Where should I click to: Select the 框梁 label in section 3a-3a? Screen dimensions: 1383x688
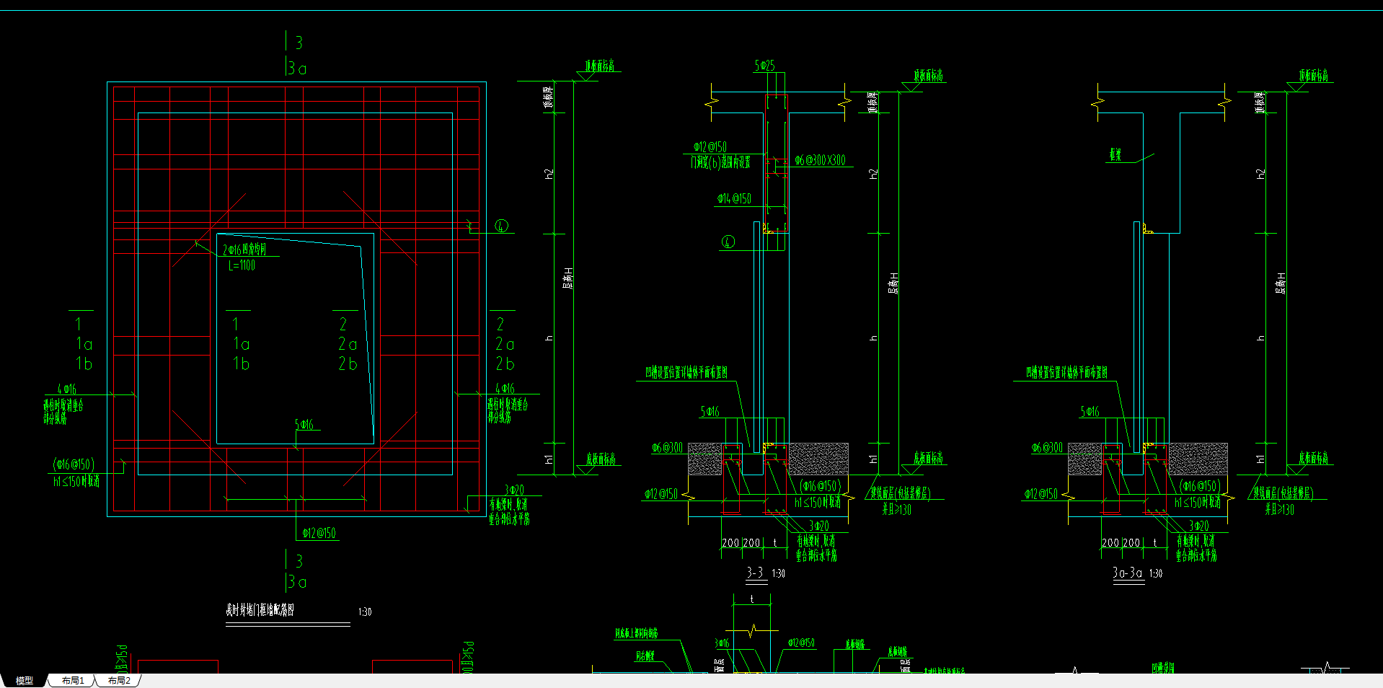tap(1115, 154)
